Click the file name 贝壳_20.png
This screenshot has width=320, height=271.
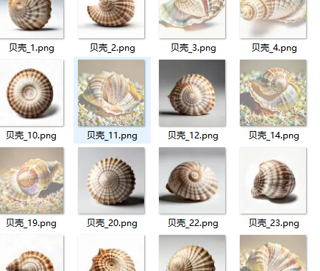pyautogui.click(x=112, y=223)
